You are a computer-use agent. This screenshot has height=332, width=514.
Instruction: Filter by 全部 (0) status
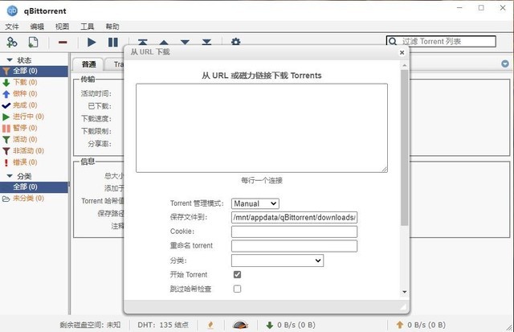34,71
